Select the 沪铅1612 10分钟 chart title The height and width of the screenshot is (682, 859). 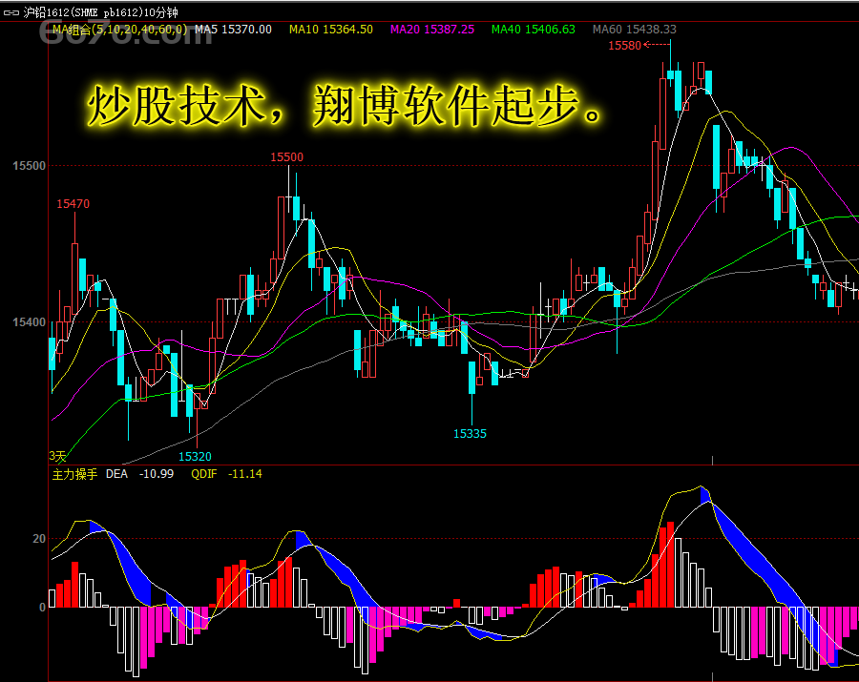click(101, 12)
